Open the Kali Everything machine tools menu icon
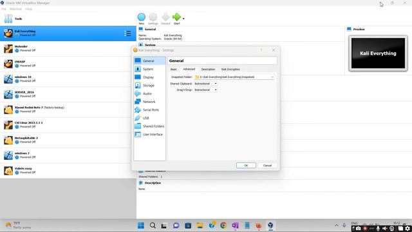Screen dimensions: 412x232 [127, 34]
